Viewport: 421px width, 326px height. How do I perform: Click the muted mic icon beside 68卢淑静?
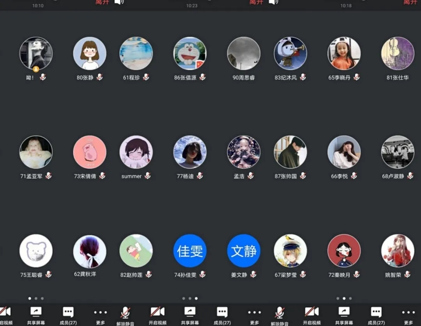tap(410, 176)
